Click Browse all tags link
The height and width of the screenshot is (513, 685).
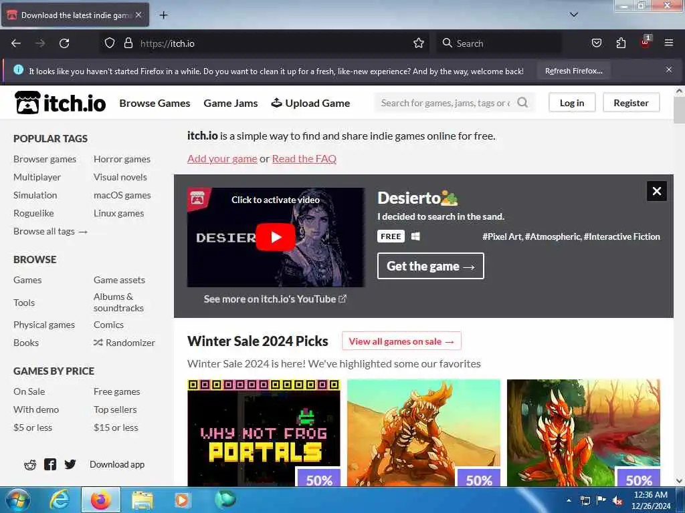pos(50,231)
